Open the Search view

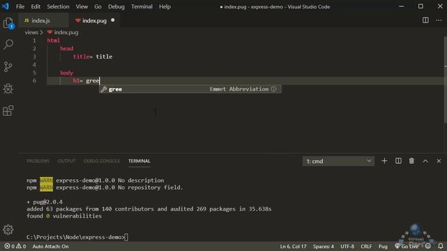[x=8, y=45]
